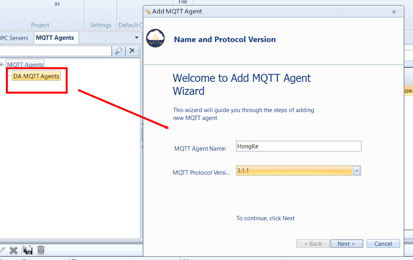The image size is (413, 260).
Task: Click the Next button
Action: tap(346, 244)
